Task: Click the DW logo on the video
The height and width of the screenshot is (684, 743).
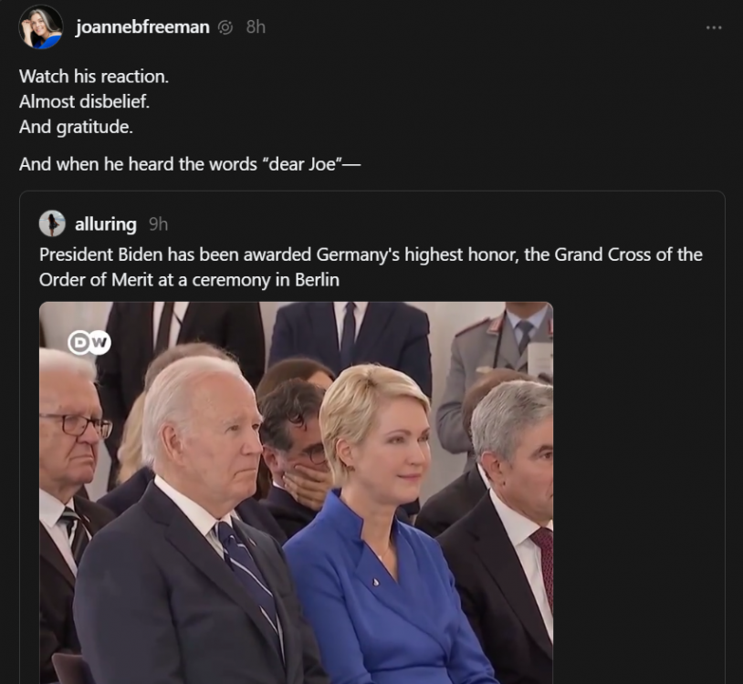Action: 89,343
